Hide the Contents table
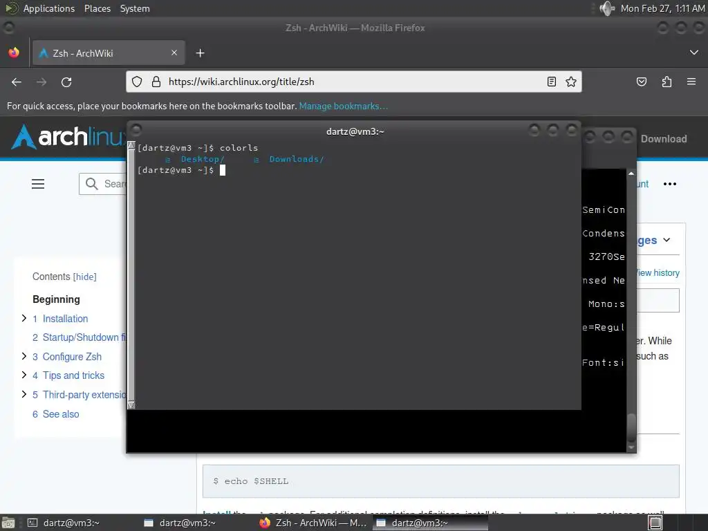Viewport: 708px width, 531px height. 85,277
